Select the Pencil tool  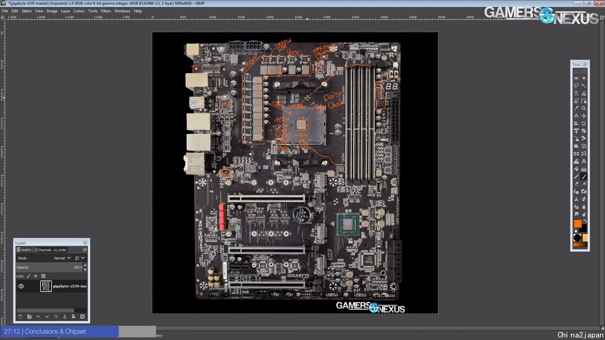click(x=576, y=176)
